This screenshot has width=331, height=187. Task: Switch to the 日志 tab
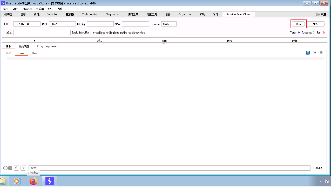[x=168, y=15]
